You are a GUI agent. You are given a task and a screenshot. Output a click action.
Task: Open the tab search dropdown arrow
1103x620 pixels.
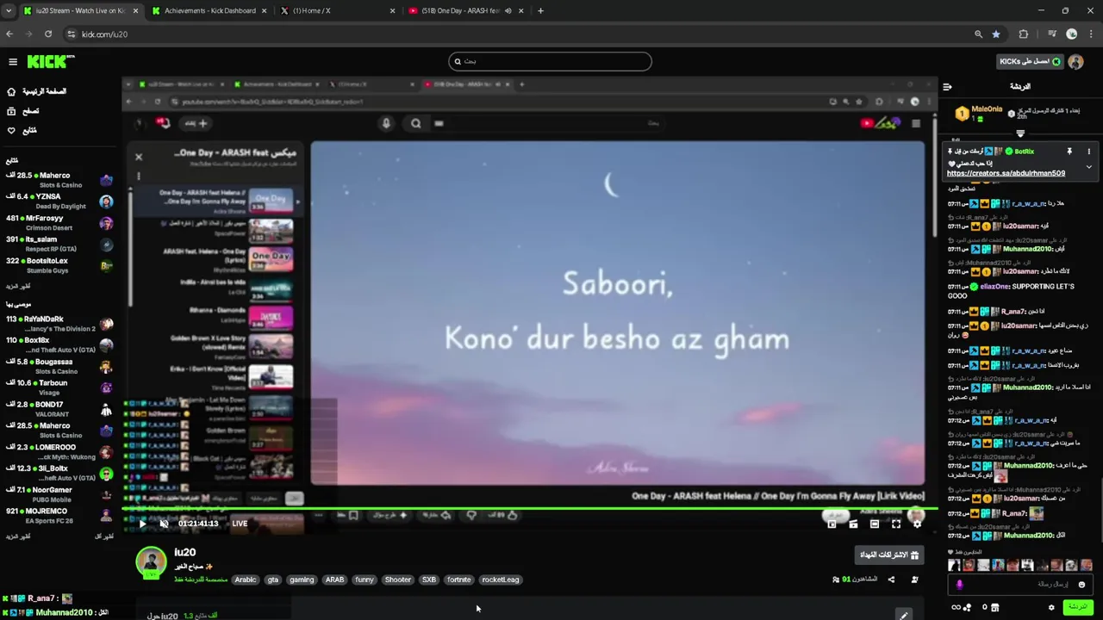click(x=9, y=11)
